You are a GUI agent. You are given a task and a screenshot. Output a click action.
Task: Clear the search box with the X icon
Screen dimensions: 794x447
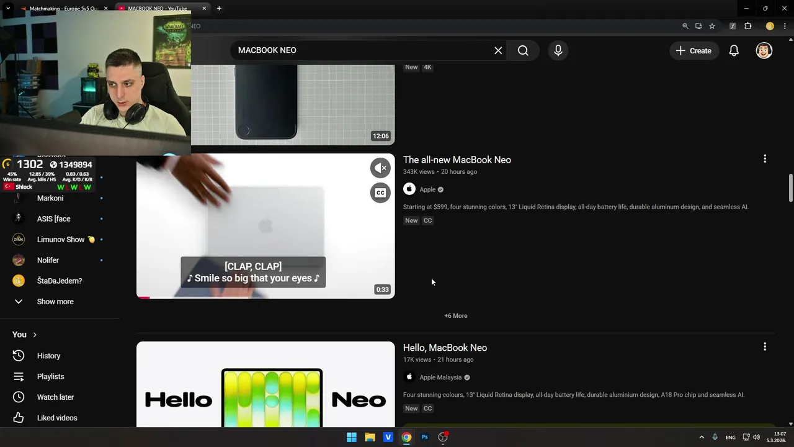[x=498, y=50]
